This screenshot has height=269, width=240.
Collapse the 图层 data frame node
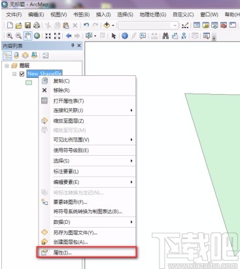pos(7,65)
